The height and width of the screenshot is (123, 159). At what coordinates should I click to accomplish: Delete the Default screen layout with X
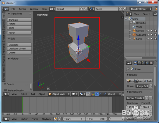point(85,9)
